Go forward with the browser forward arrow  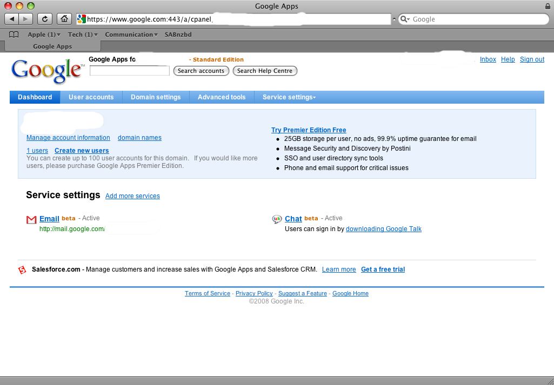click(x=25, y=19)
